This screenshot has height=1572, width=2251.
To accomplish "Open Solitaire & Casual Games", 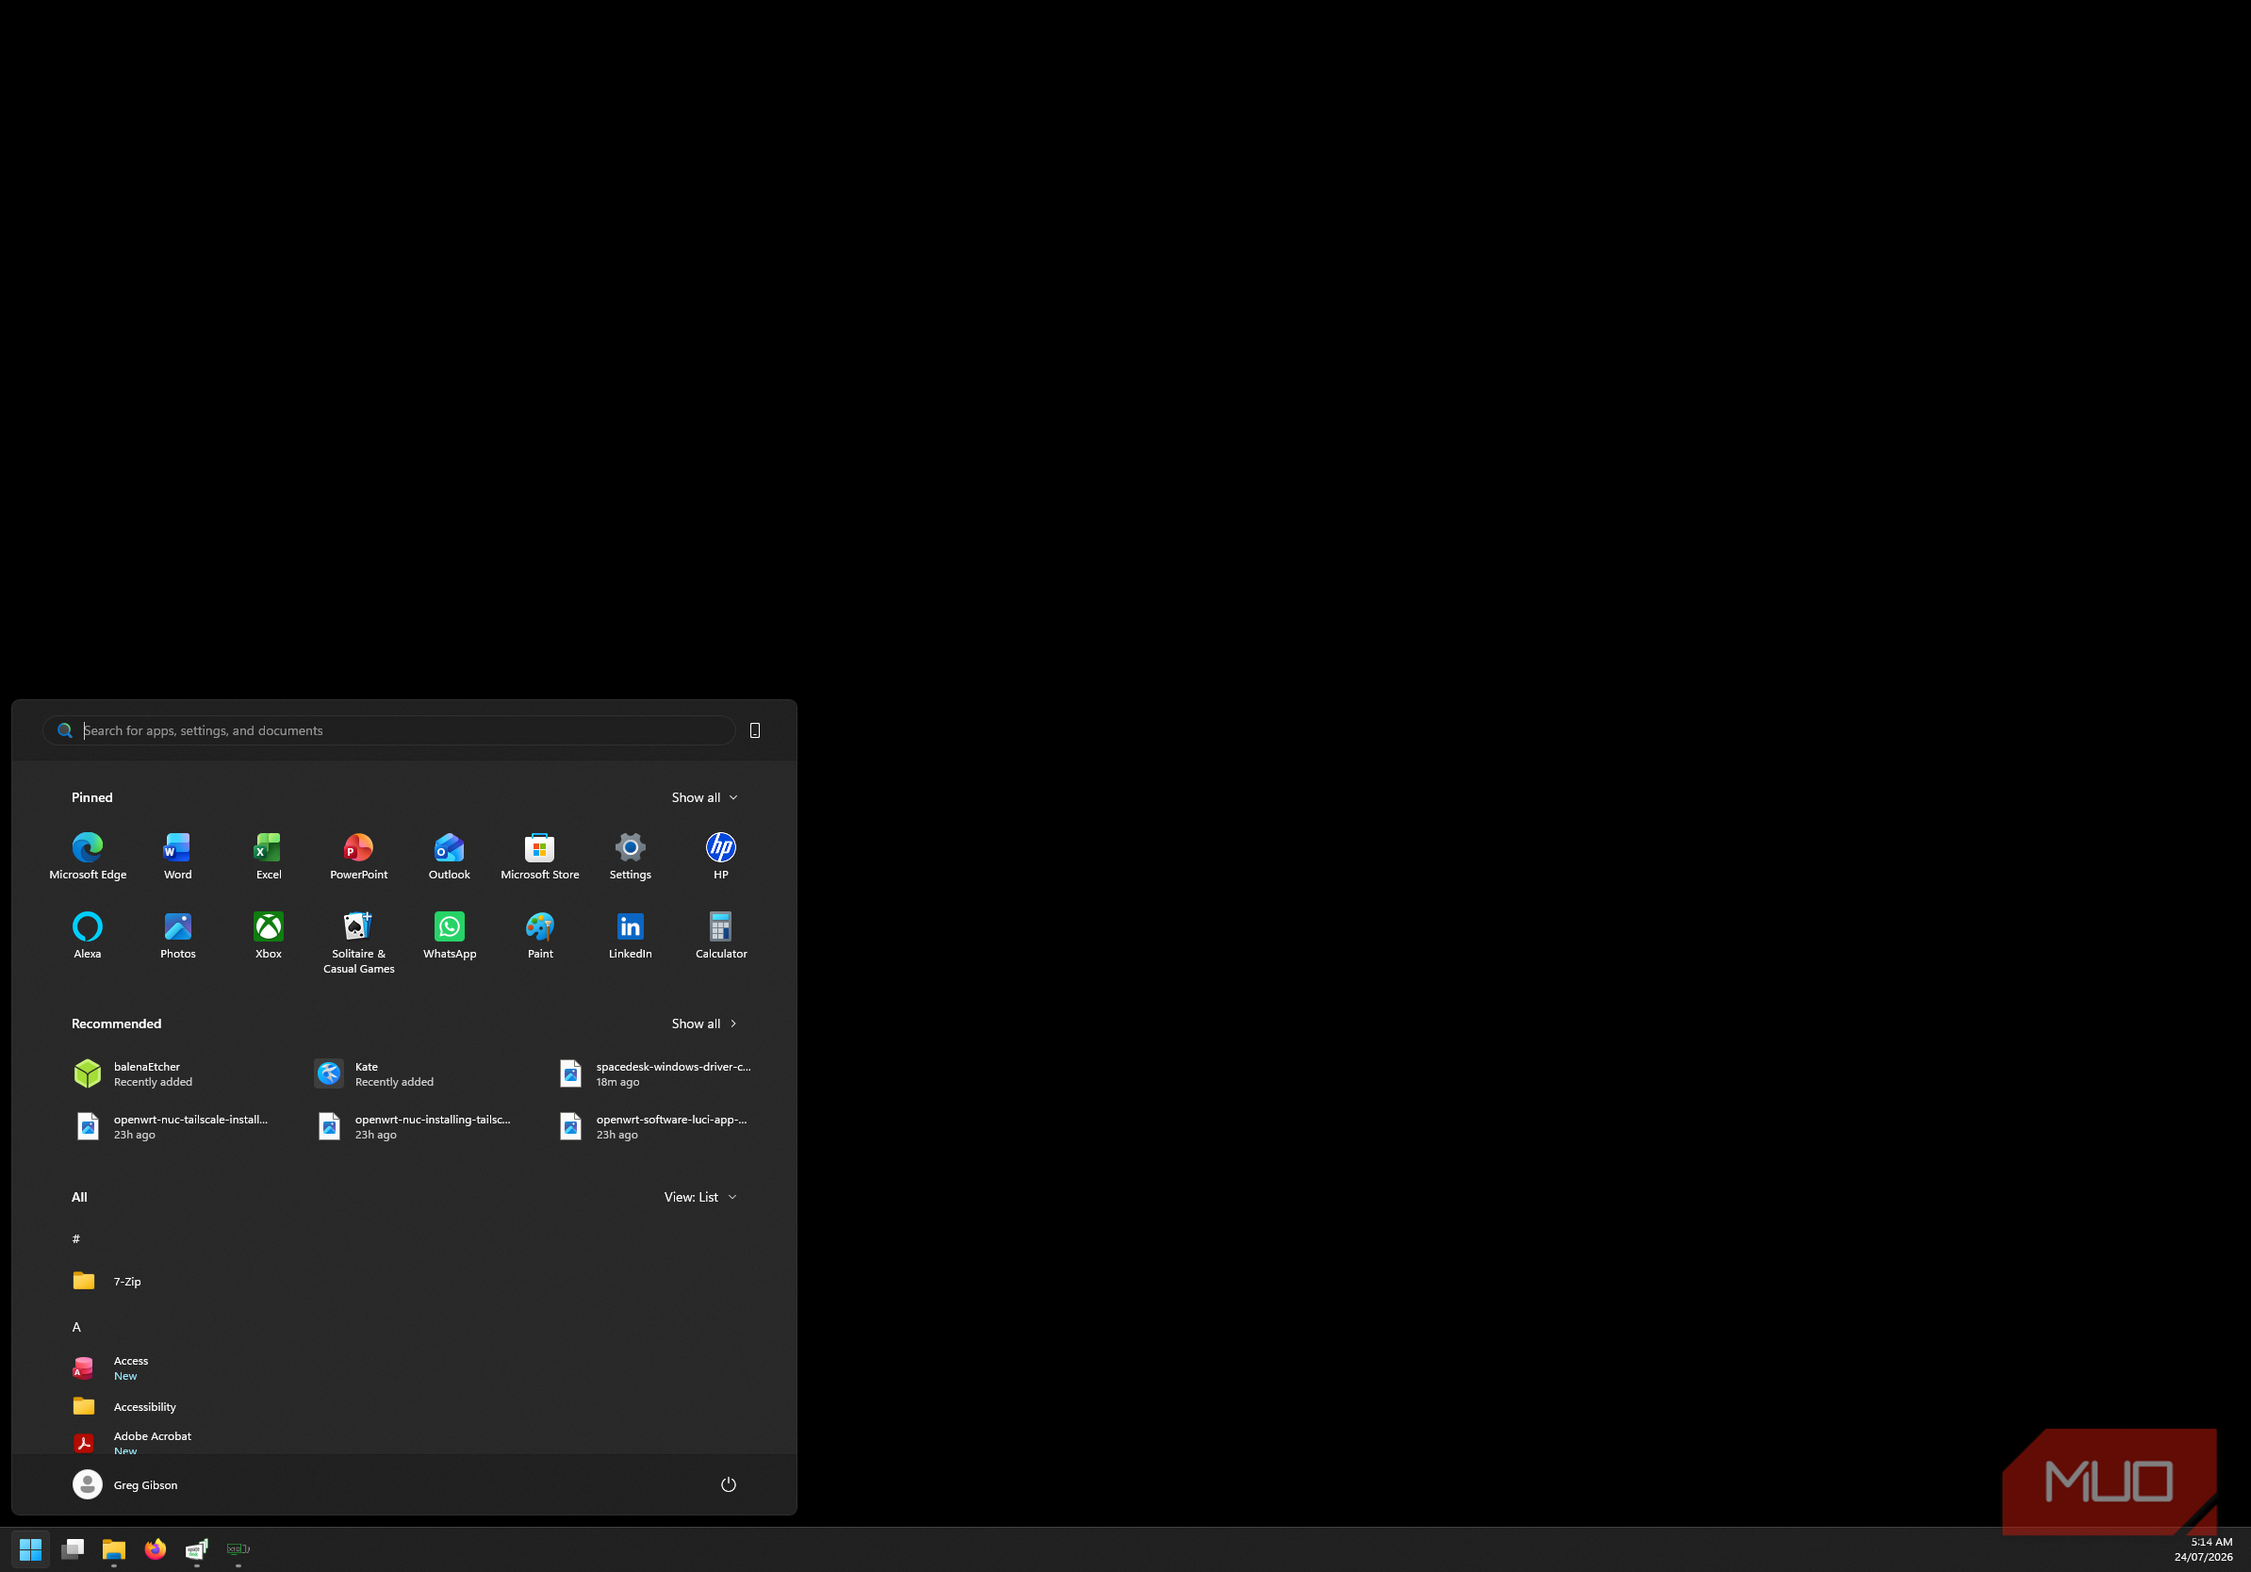I will point(359,942).
